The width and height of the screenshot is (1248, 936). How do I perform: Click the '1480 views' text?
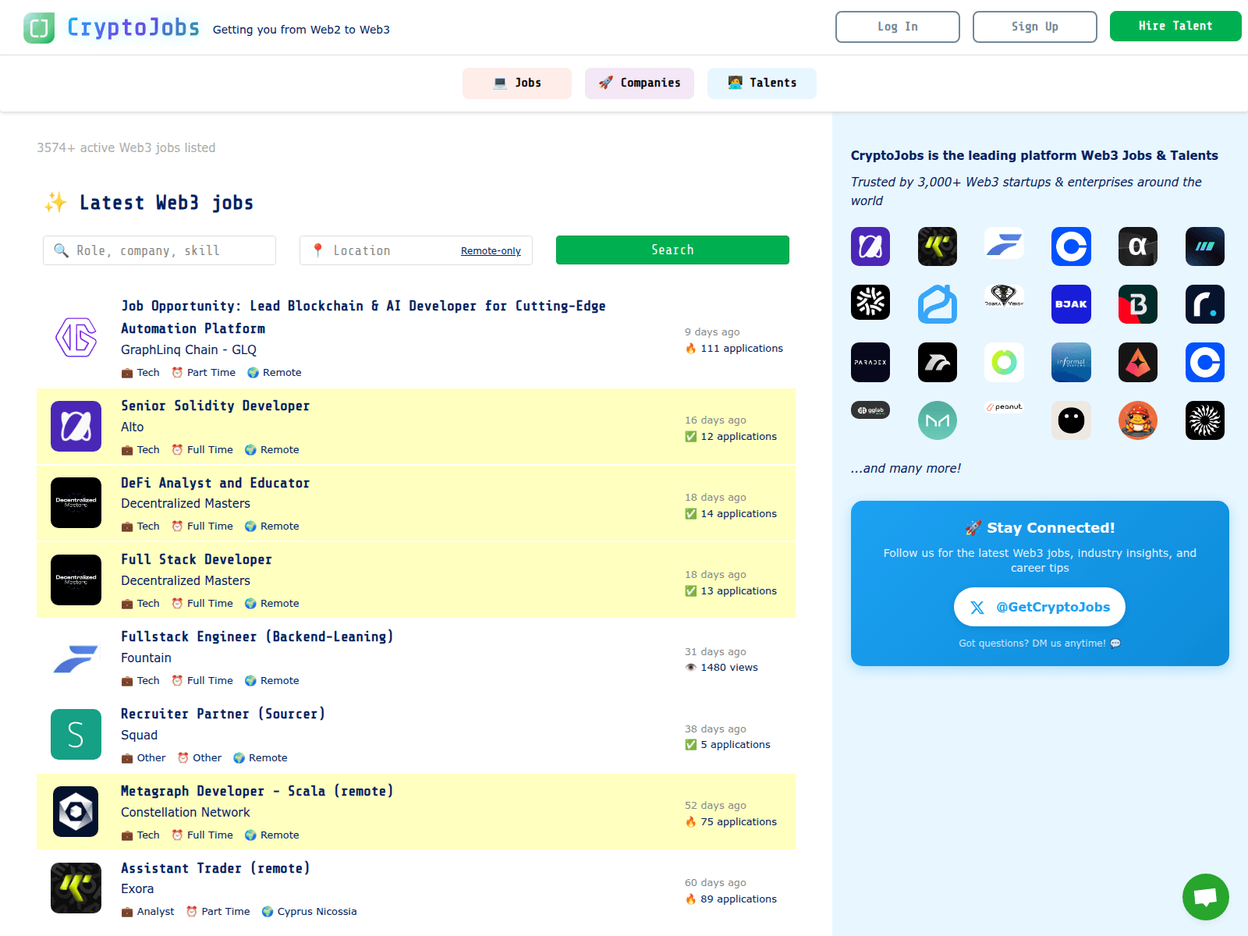click(x=729, y=668)
